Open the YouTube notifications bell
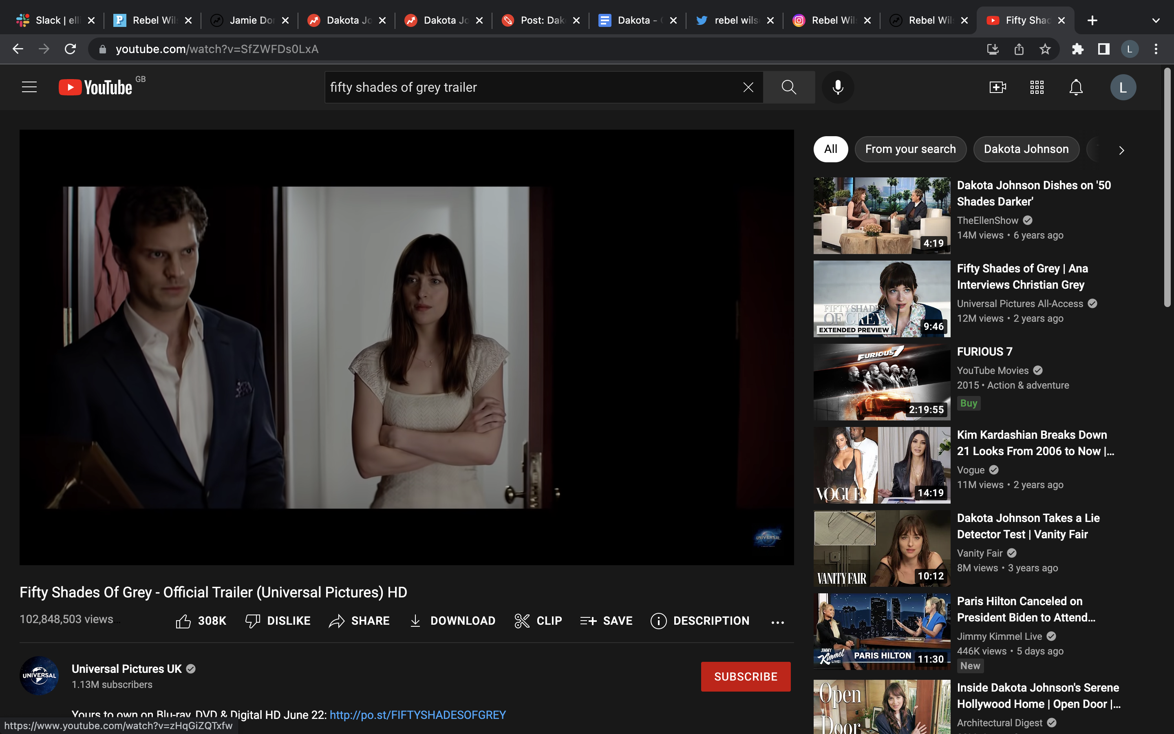The height and width of the screenshot is (734, 1174). point(1076,87)
